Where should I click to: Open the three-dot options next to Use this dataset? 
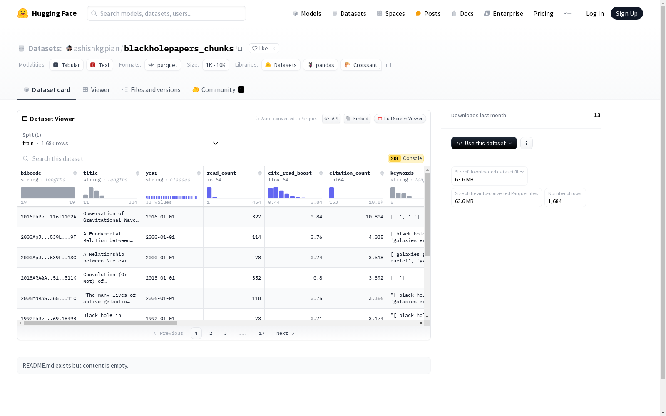tap(527, 143)
